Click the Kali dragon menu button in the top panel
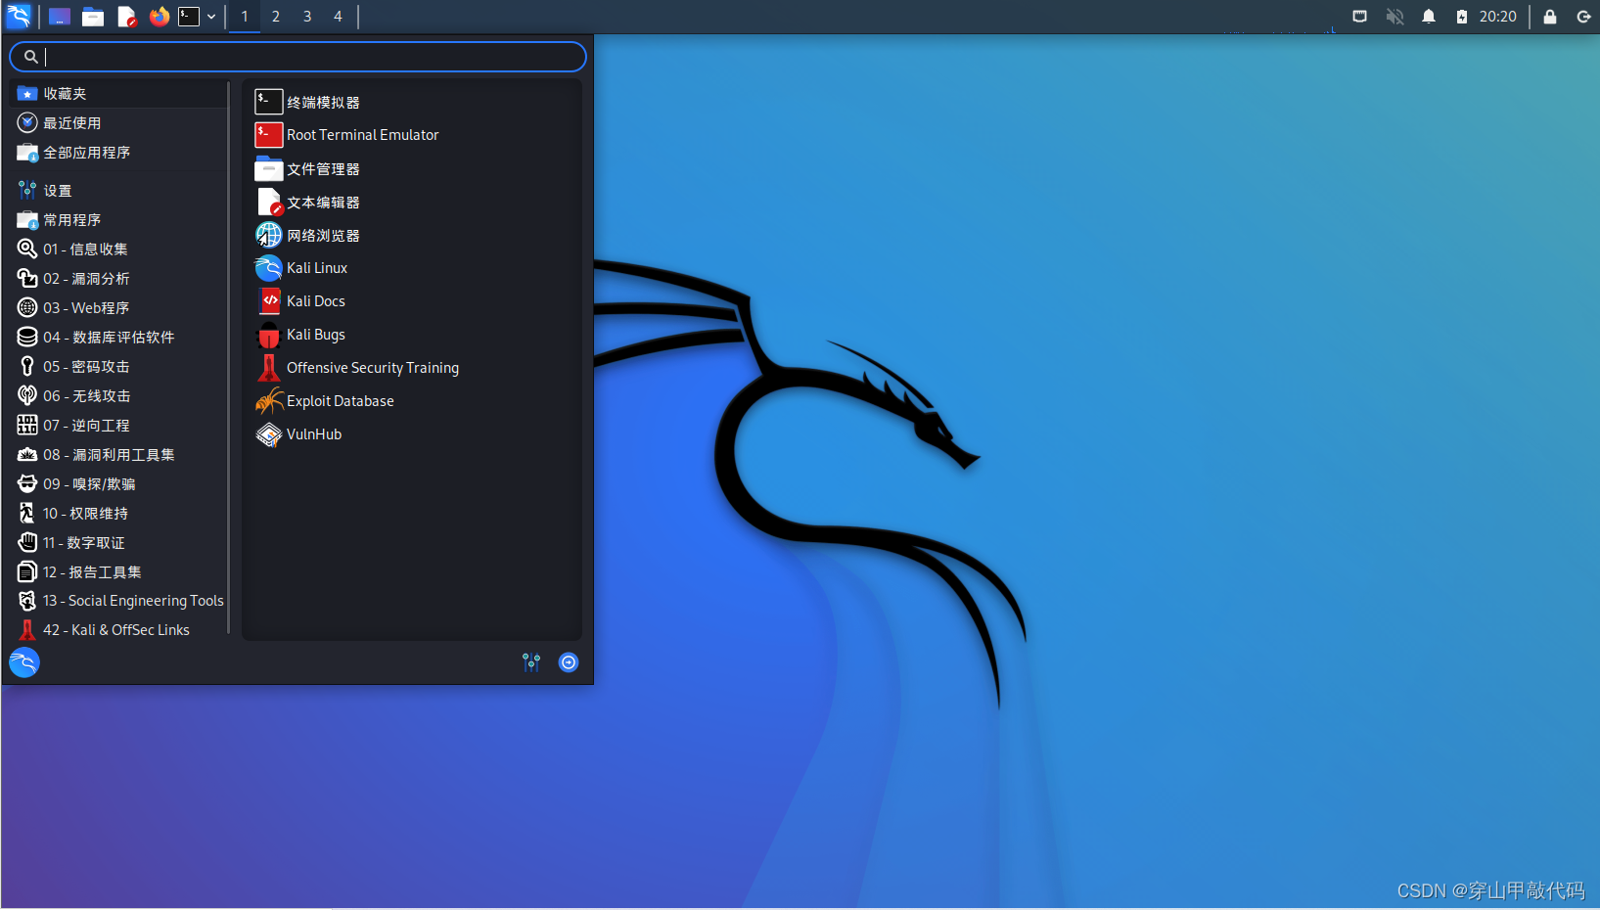This screenshot has width=1600, height=910. point(19,16)
